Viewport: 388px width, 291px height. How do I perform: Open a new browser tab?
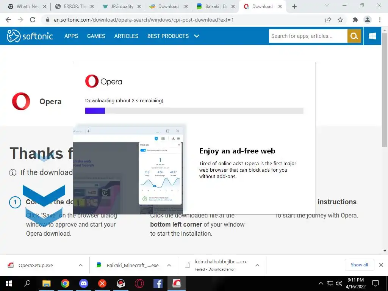tap(294, 6)
